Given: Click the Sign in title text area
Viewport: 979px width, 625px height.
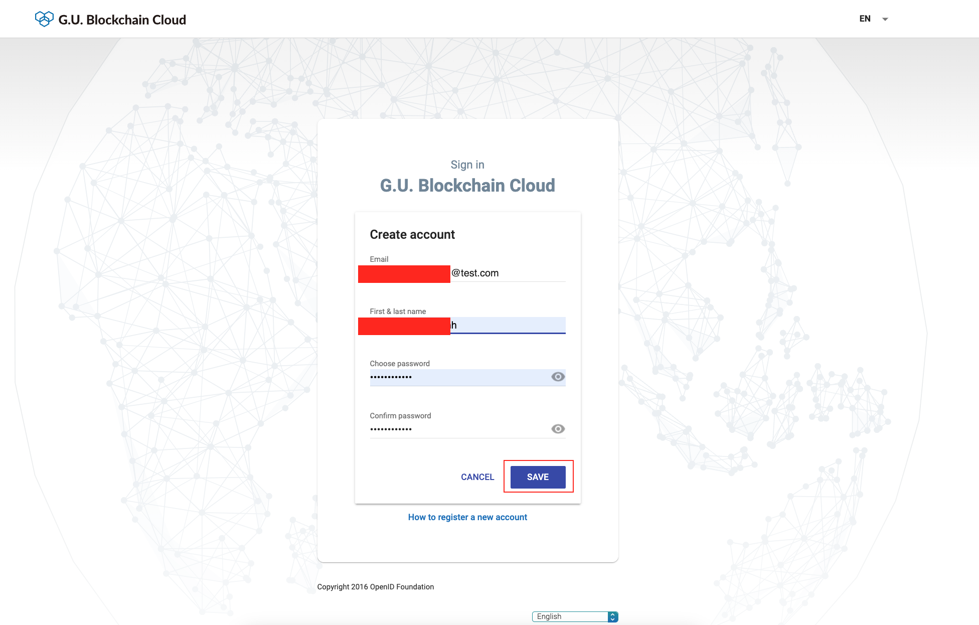Looking at the screenshot, I should click(466, 164).
